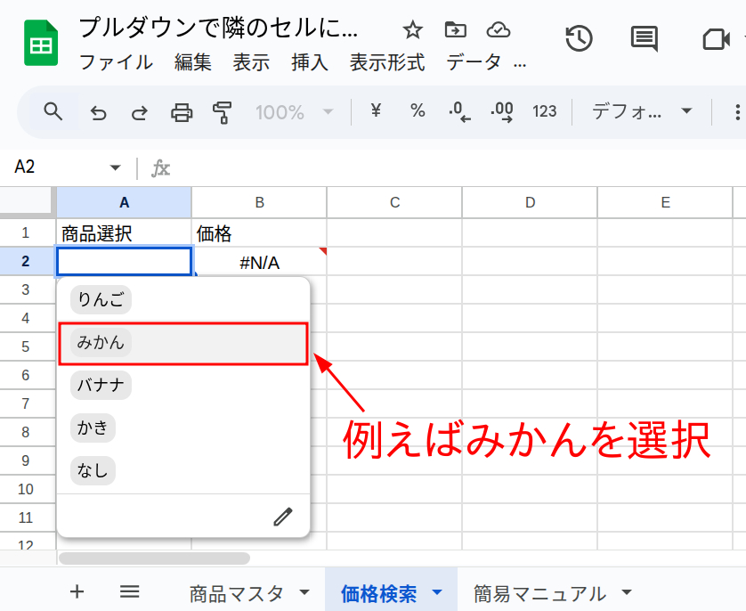Add a new sheet with the plus button

point(77,591)
